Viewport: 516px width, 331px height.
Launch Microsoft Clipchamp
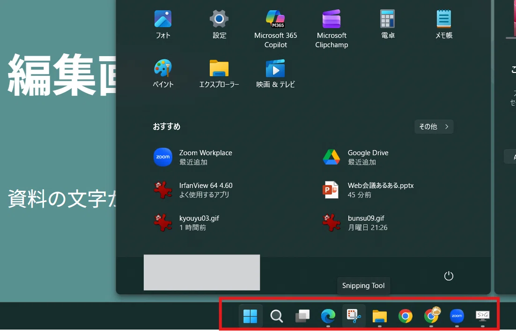(x=332, y=29)
